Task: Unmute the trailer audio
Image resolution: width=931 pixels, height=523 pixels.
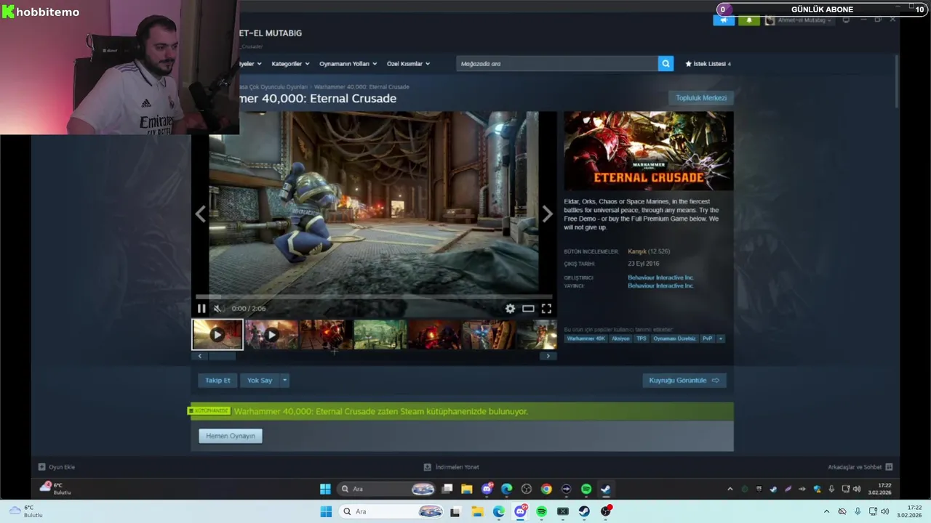Action: click(217, 309)
